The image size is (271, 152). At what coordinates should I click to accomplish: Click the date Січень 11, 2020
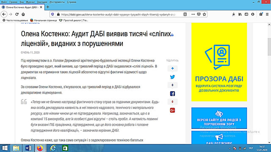(30, 52)
